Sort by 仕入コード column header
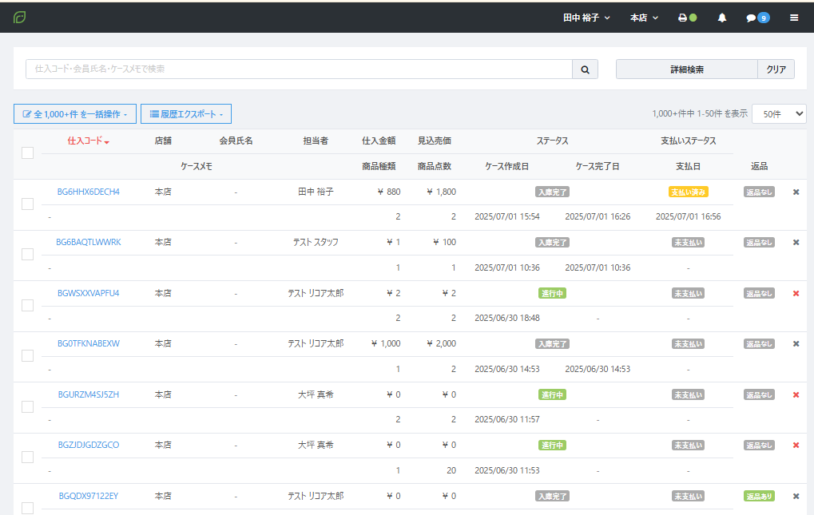Viewport: 814px width, 515px height. [88, 141]
